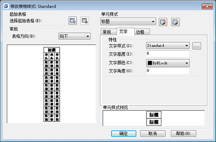Click the GstarCAD app icon in the title bar
This screenshot has width=216, height=142.
point(6,6)
